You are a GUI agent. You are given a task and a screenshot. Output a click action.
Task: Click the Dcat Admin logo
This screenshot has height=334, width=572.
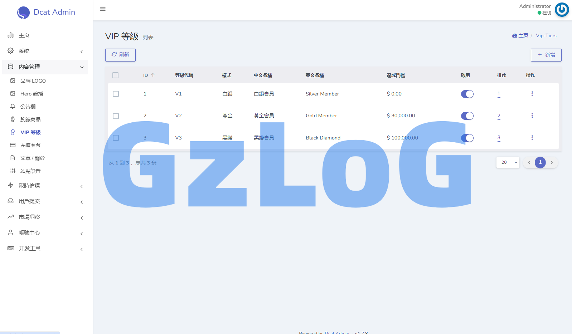46,12
